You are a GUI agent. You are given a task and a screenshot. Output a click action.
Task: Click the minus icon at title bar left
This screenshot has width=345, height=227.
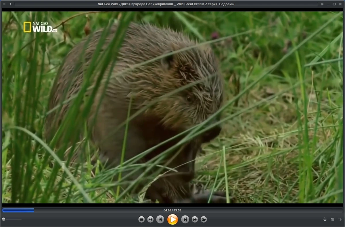tap(4, 4)
